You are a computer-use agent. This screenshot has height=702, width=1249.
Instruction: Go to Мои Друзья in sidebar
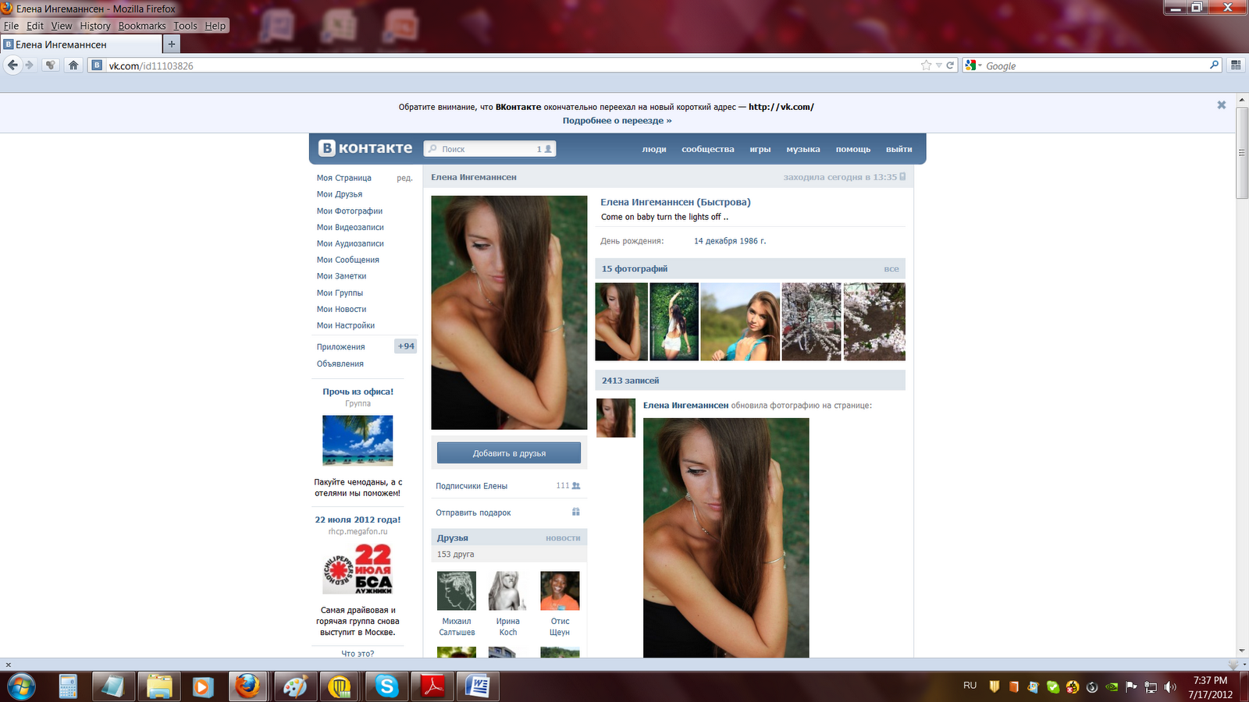pyautogui.click(x=340, y=194)
